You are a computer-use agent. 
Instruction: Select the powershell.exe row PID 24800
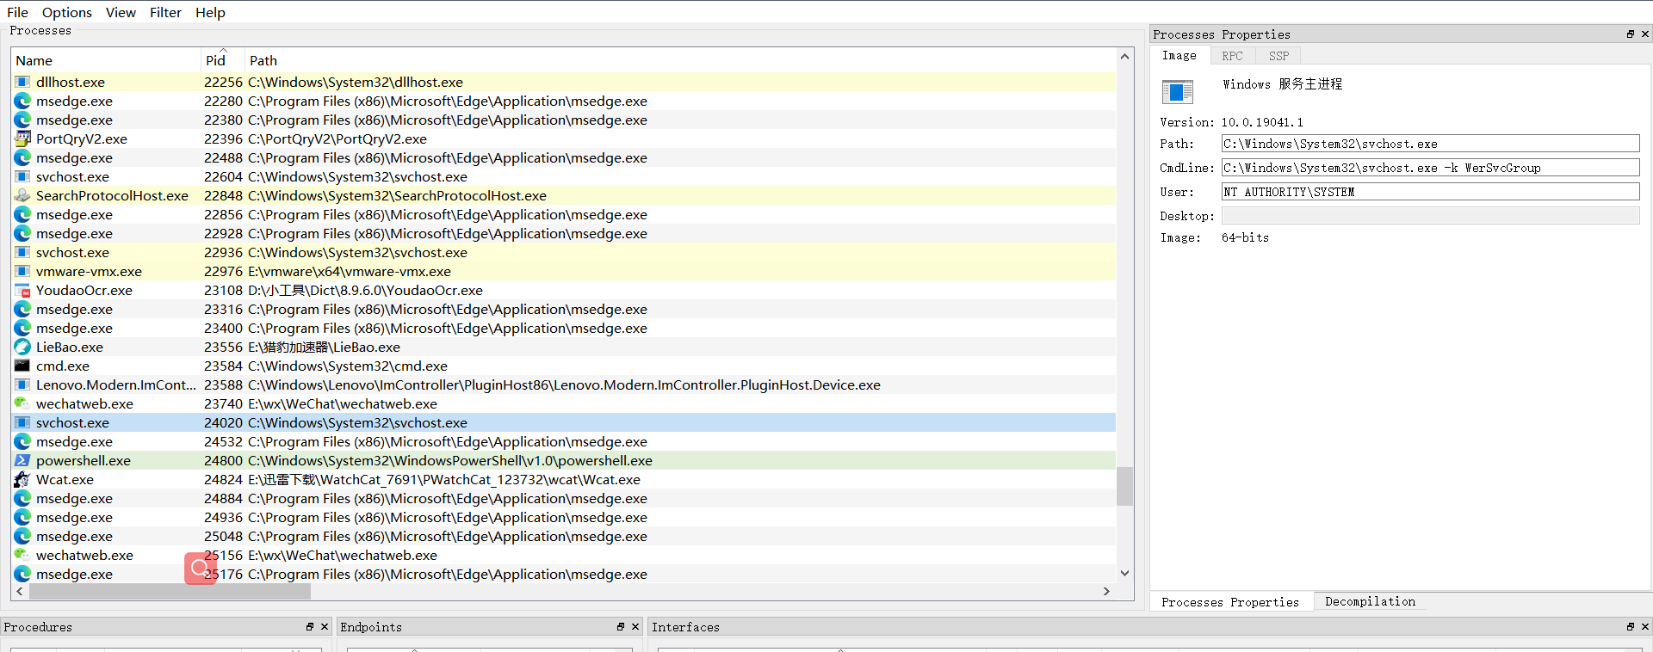tap(564, 461)
